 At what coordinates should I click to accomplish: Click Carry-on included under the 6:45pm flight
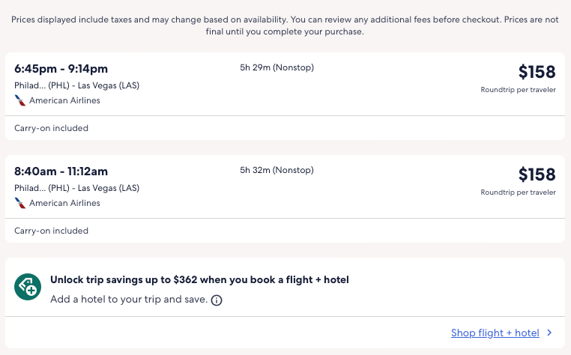pos(51,128)
